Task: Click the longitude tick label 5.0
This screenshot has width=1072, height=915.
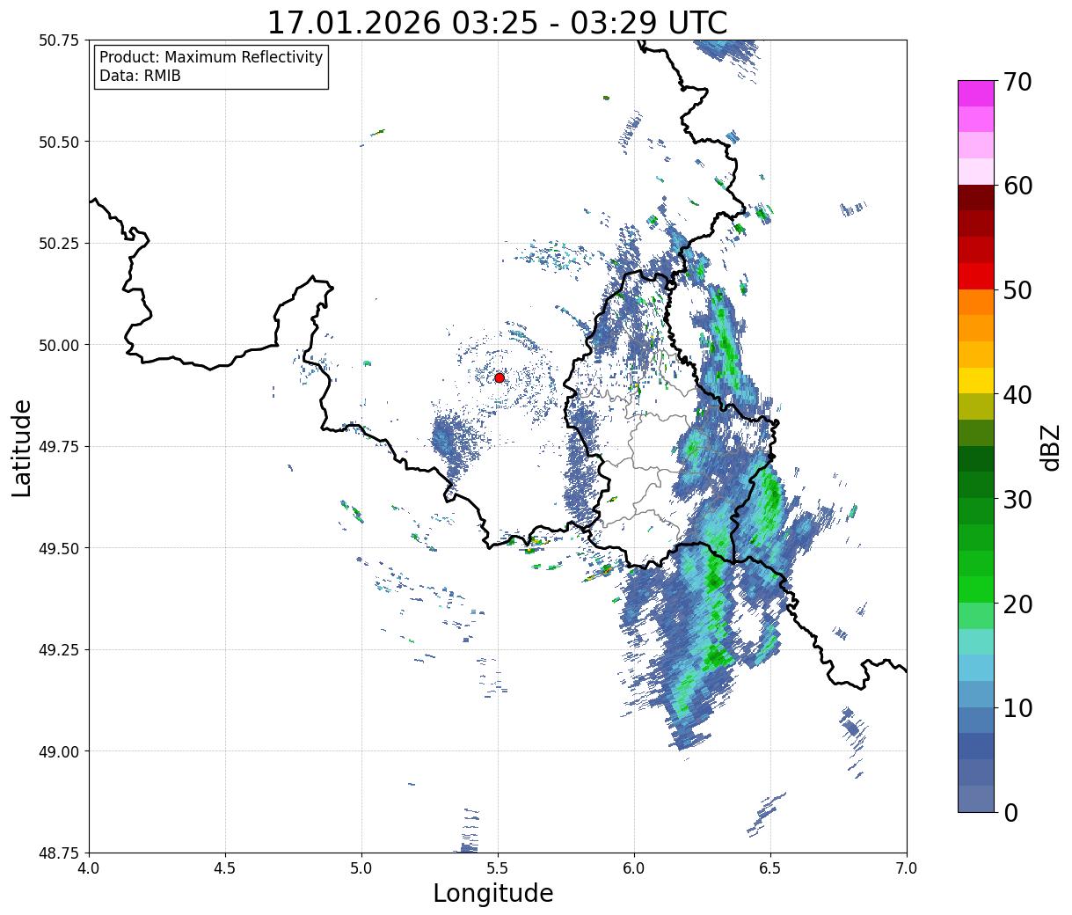Action: (361, 867)
